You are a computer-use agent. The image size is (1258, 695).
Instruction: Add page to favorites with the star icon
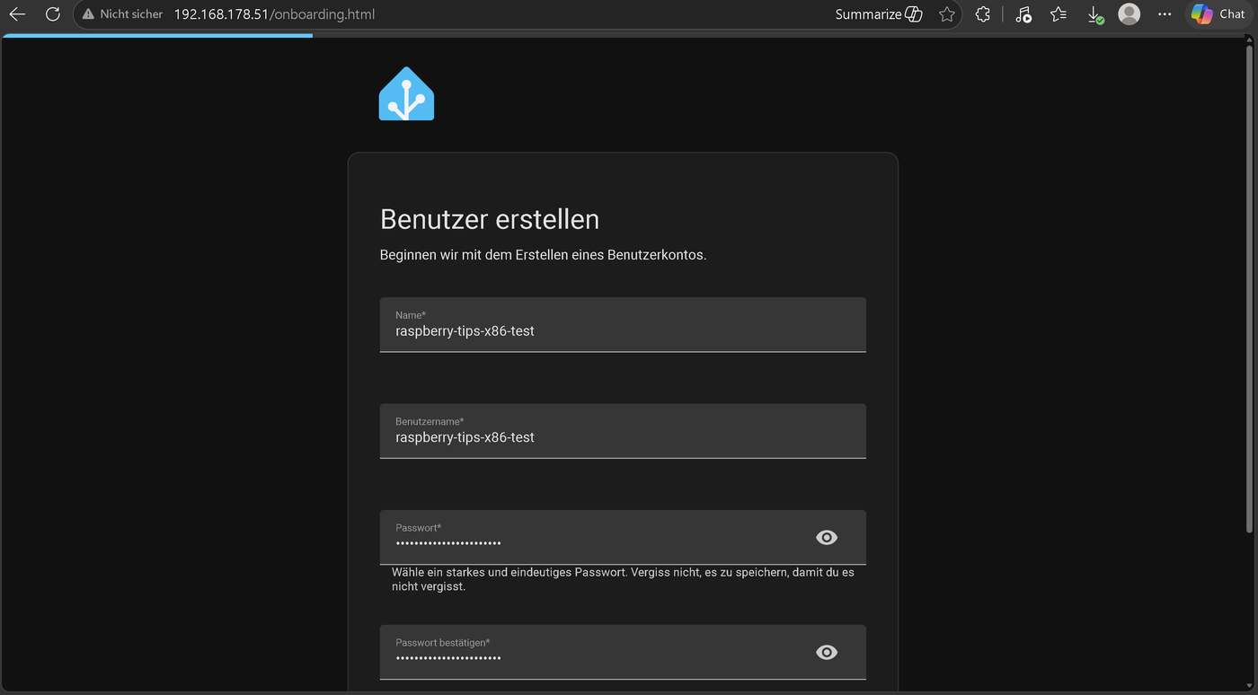[x=946, y=14]
